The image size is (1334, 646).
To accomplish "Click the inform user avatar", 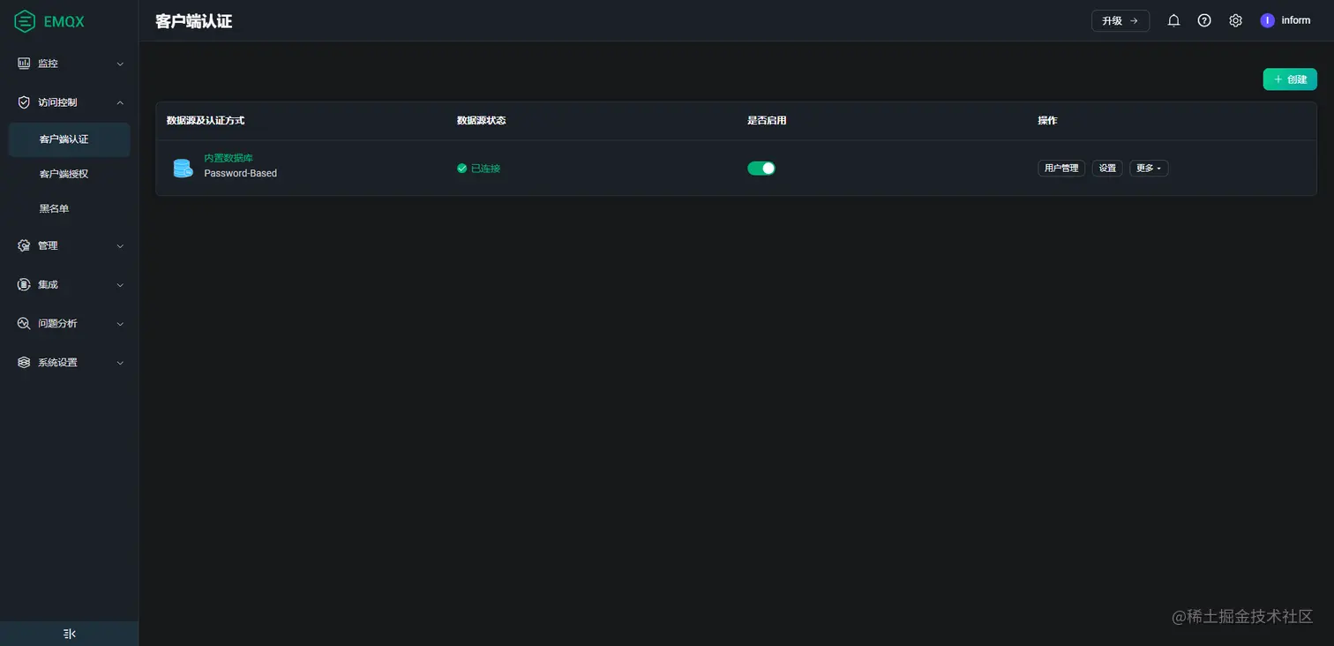I will (x=1267, y=20).
